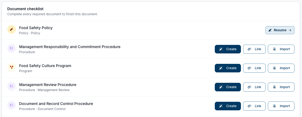Create the Food Safety Culture Program
Screen dimensions: 302x117
(x=228, y=68)
